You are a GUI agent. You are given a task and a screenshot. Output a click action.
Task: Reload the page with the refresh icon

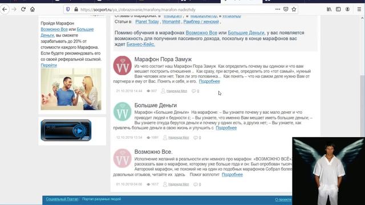pos(23,9)
